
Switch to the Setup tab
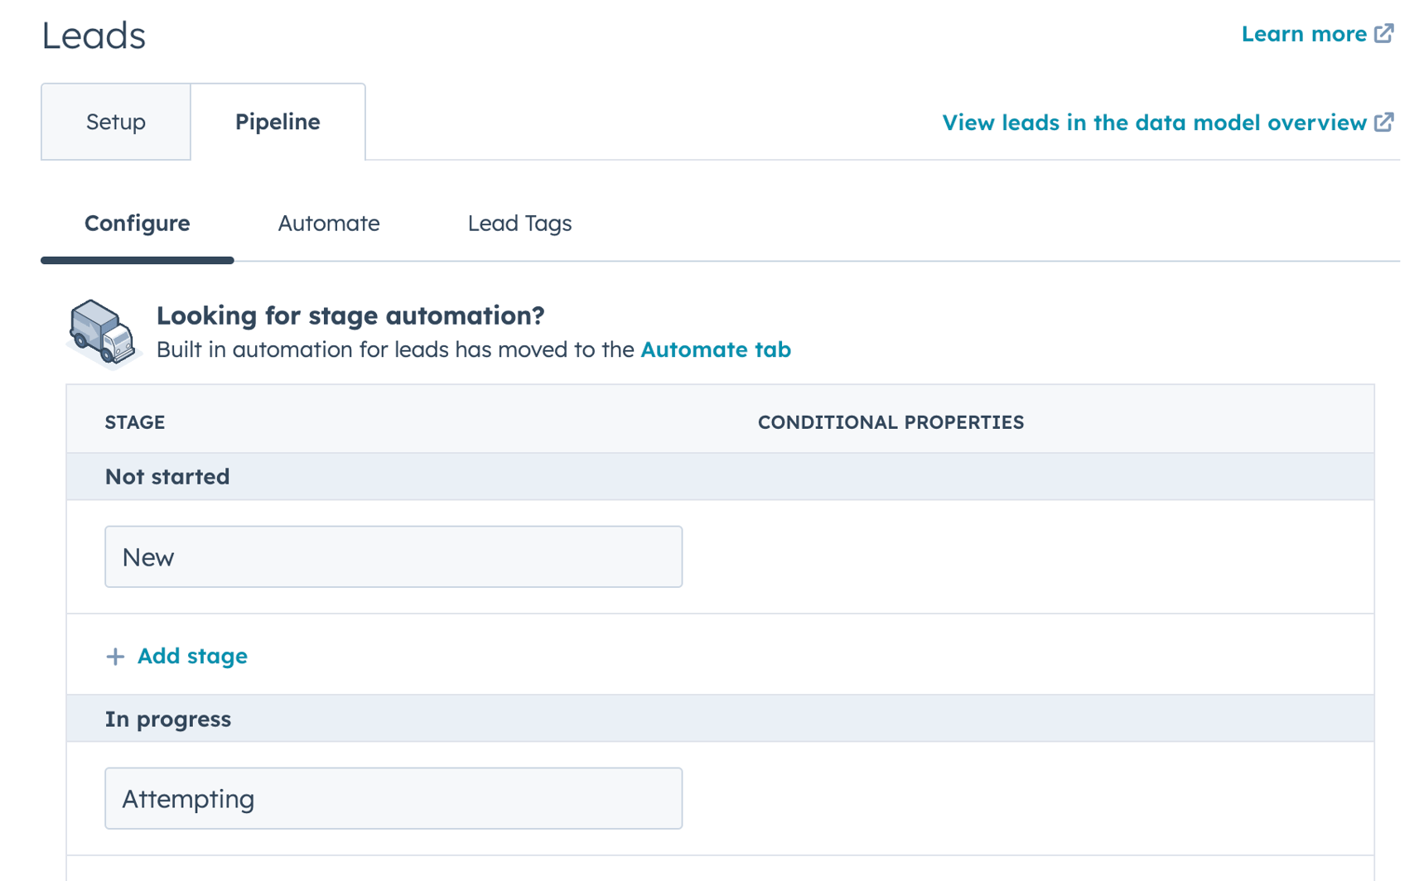[114, 121]
